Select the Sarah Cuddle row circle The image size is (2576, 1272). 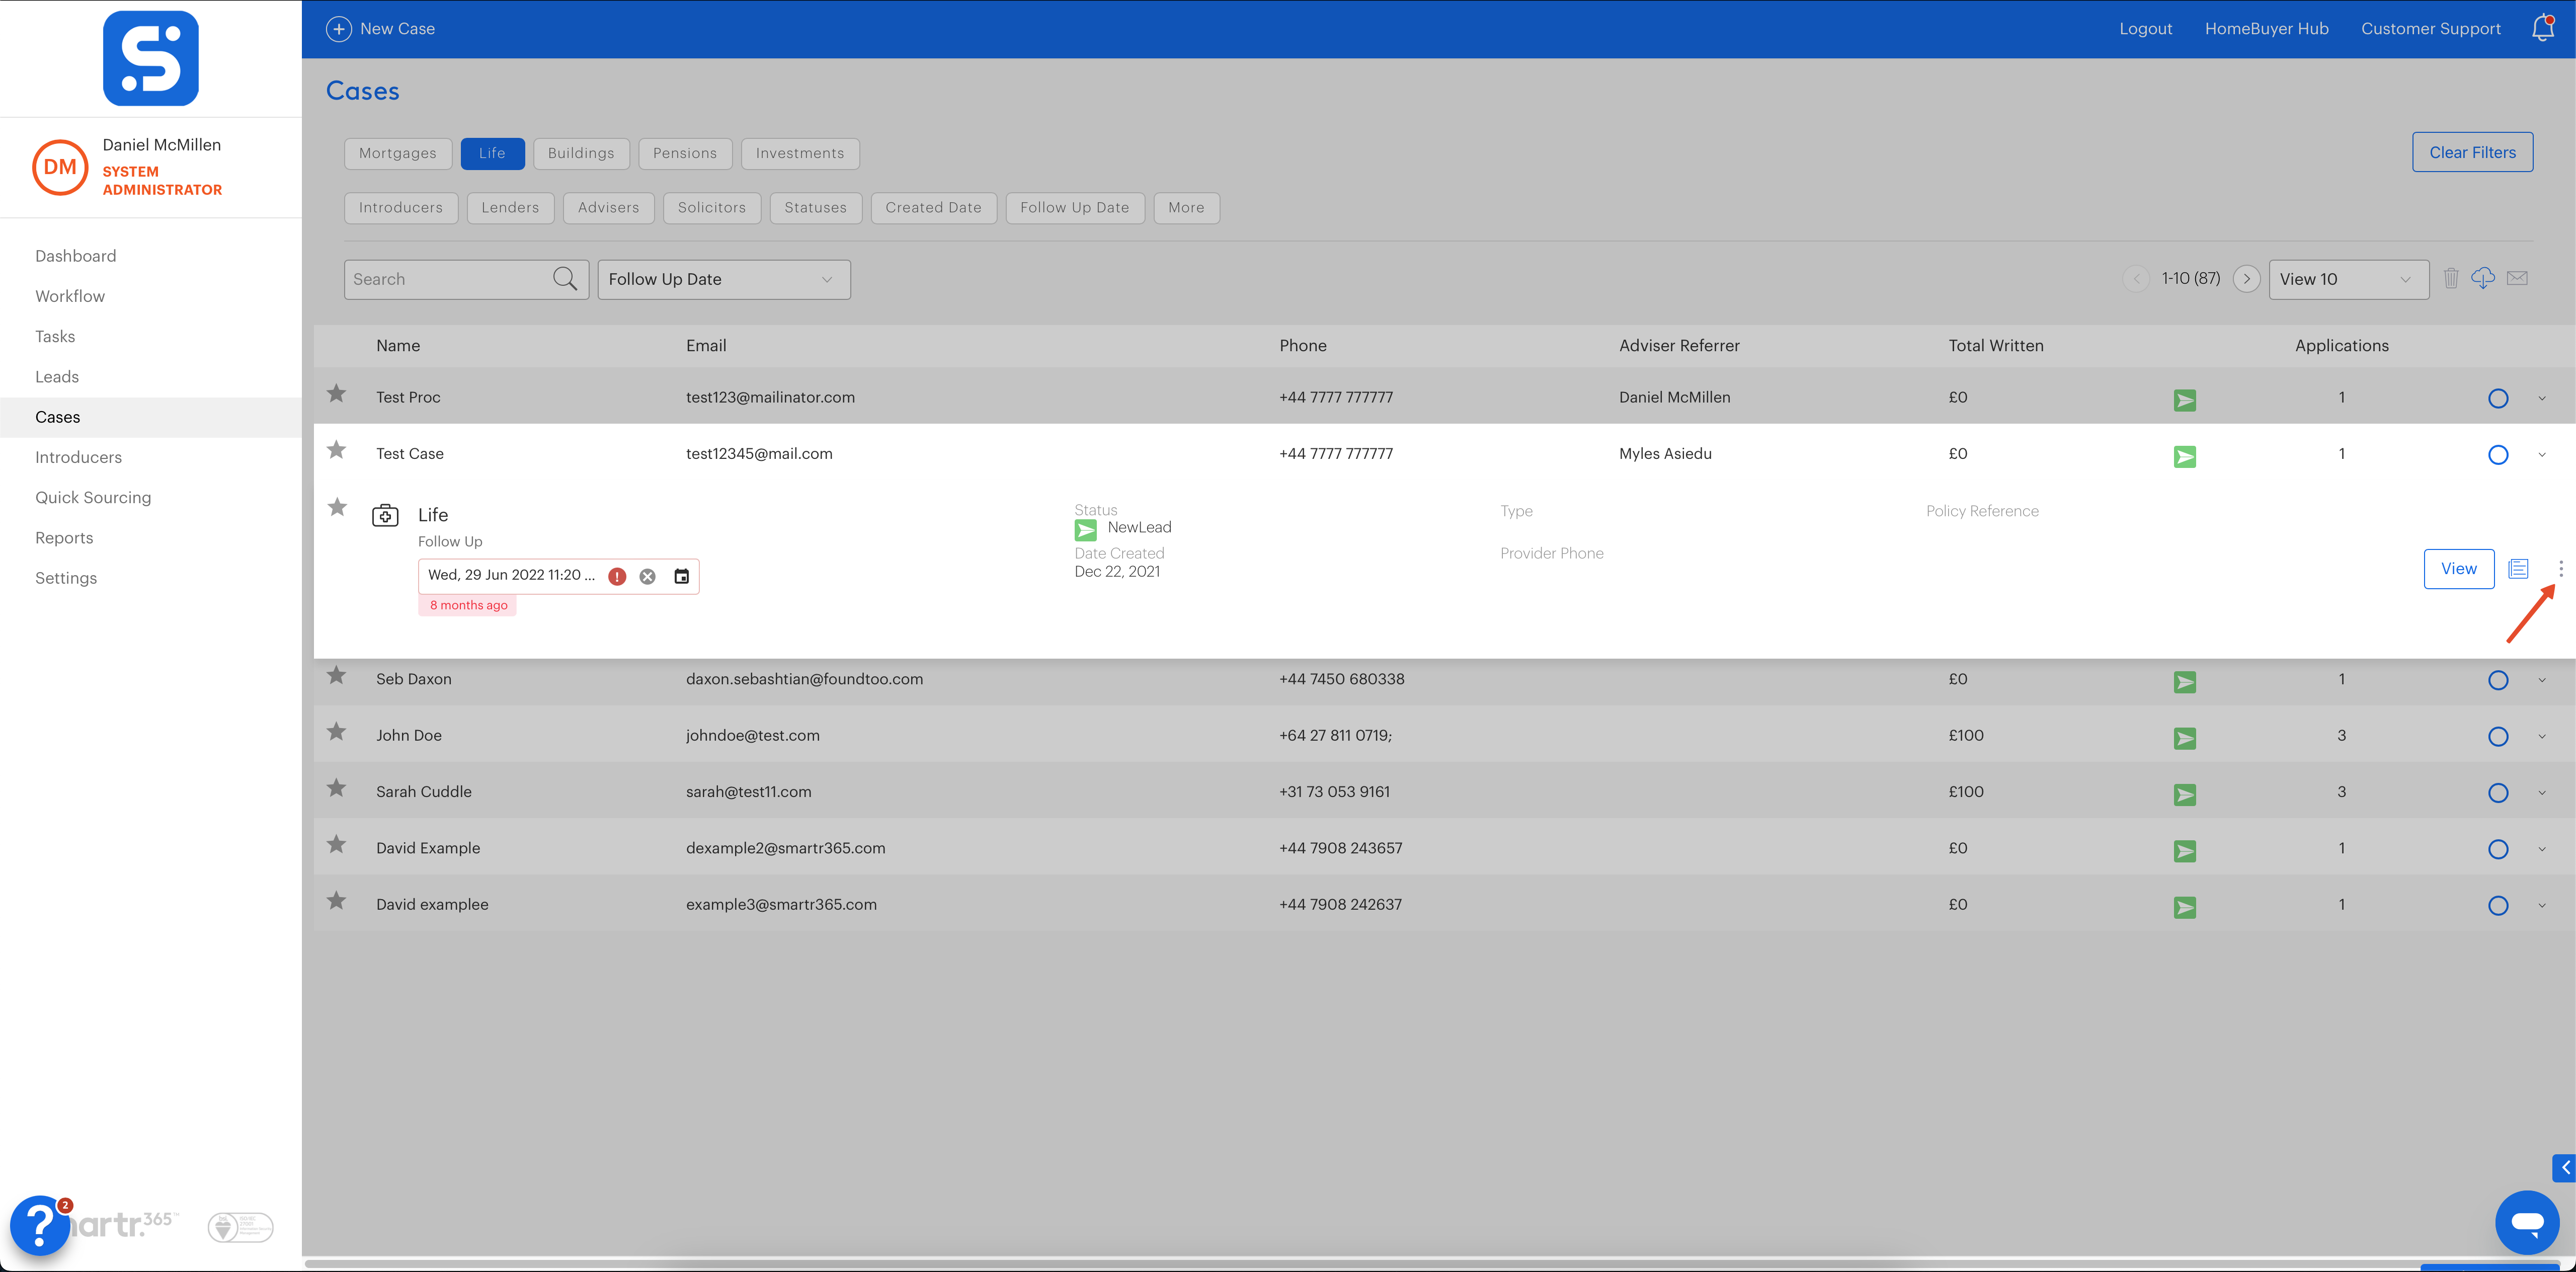point(2498,793)
